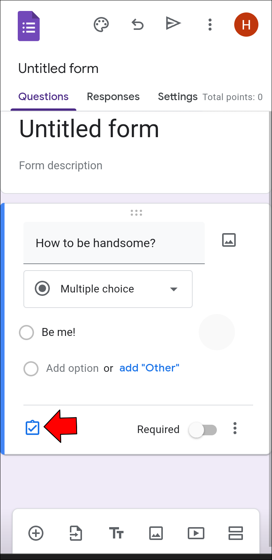
Task: Open the Multiple choice question type dropdown
Action: (x=108, y=289)
